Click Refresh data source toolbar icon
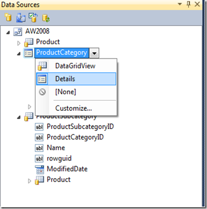 (x=46, y=18)
